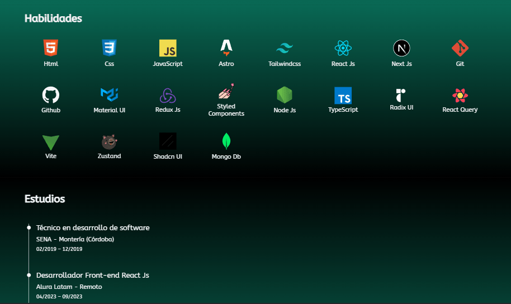Viewport: 511px width, 304px height.
Task: Click the 'React Query' label text
Action: click(x=460, y=110)
